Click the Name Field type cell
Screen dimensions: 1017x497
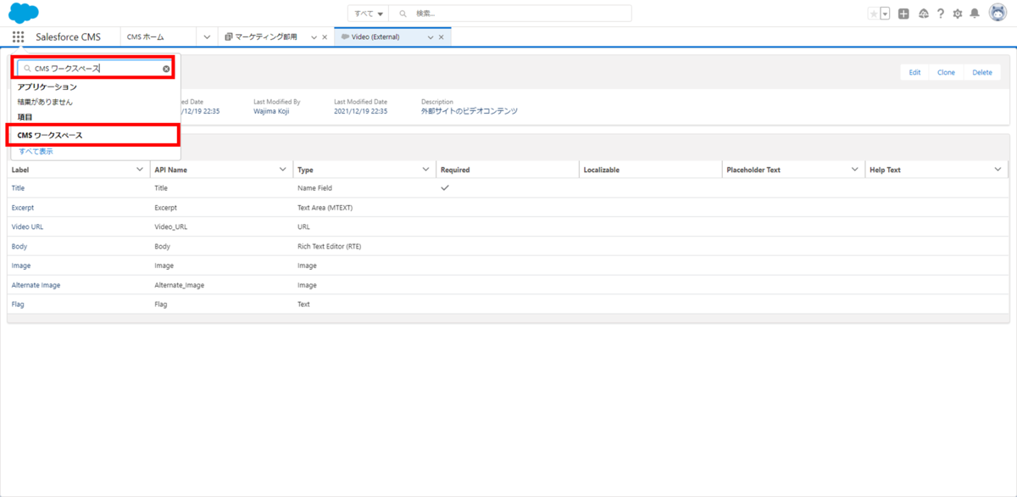[314, 187]
